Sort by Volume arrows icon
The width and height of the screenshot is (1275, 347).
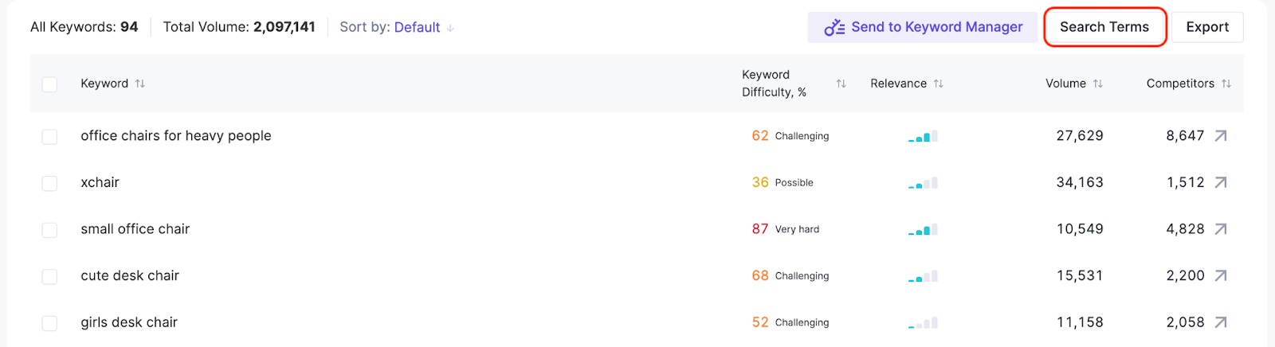click(1098, 84)
